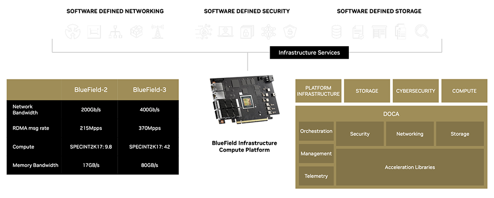The width and height of the screenshot is (494, 198).
Task: Select the Networking block in DOCA
Action: tap(410, 134)
